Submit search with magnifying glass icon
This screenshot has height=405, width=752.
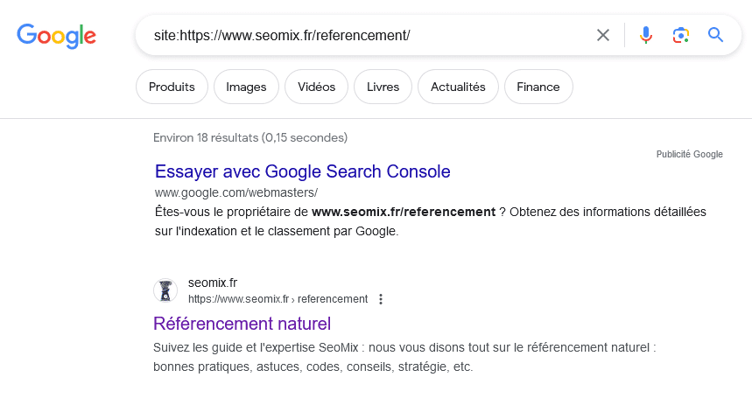[715, 35]
